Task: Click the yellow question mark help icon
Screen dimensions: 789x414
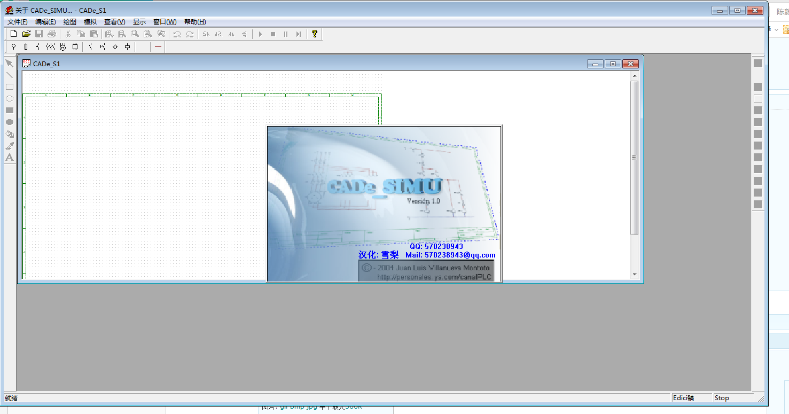Action: click(x=315, y=34)
